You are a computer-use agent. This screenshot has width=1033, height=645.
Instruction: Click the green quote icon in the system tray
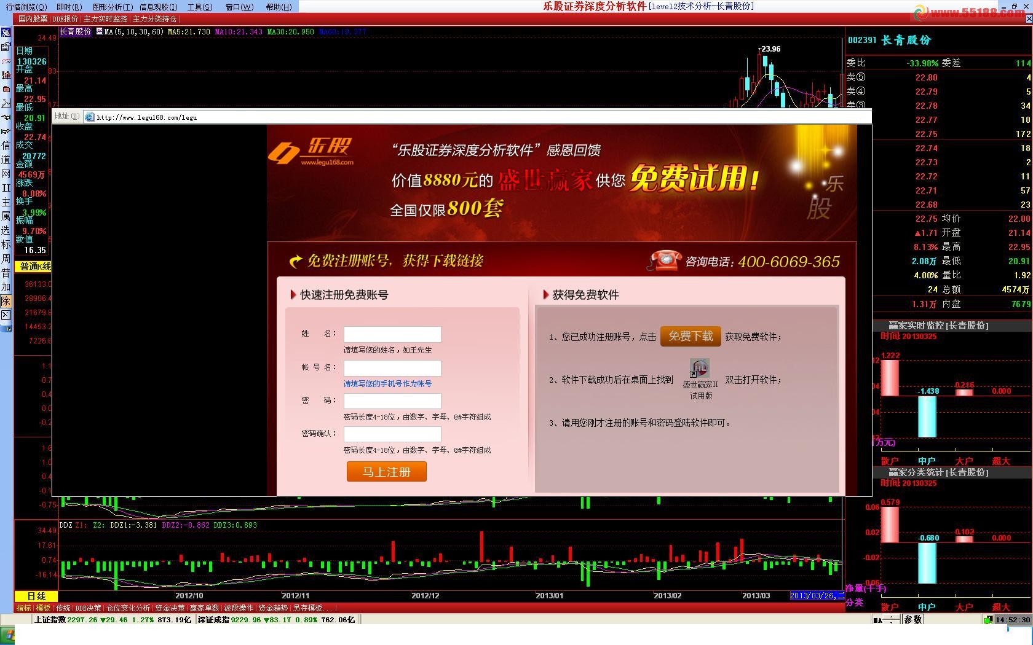pyautogui.click(x=989, y=619)
